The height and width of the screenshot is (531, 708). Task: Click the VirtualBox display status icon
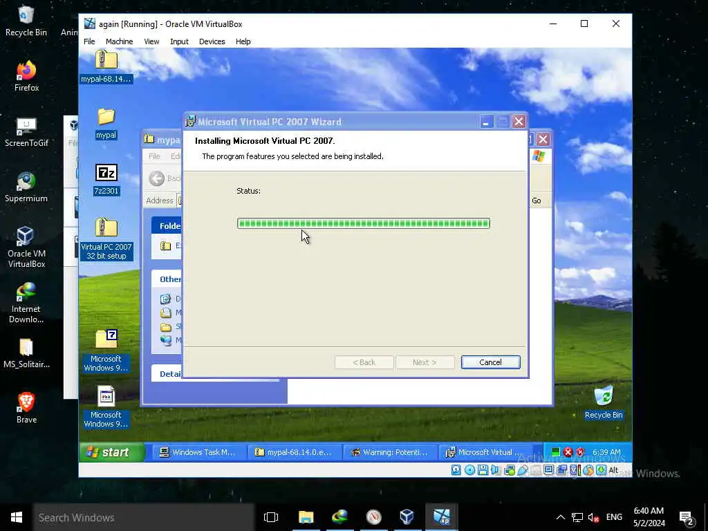pos(548,470)
